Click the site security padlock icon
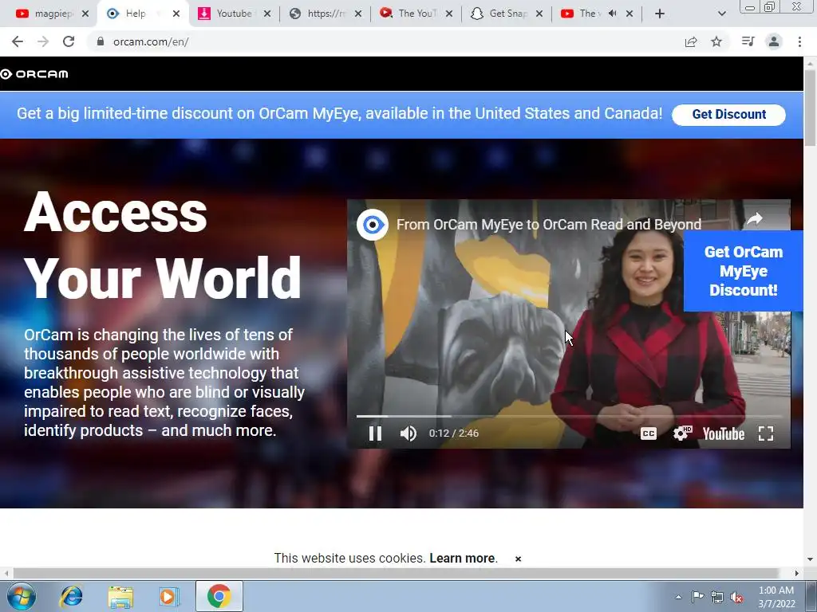The image size is (817, 612). pyautogui.click(x=101, y=41)
